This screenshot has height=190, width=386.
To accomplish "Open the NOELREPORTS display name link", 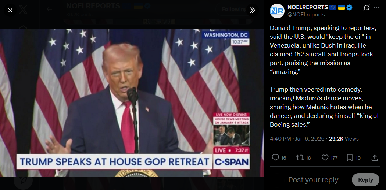I will point(308,7).
